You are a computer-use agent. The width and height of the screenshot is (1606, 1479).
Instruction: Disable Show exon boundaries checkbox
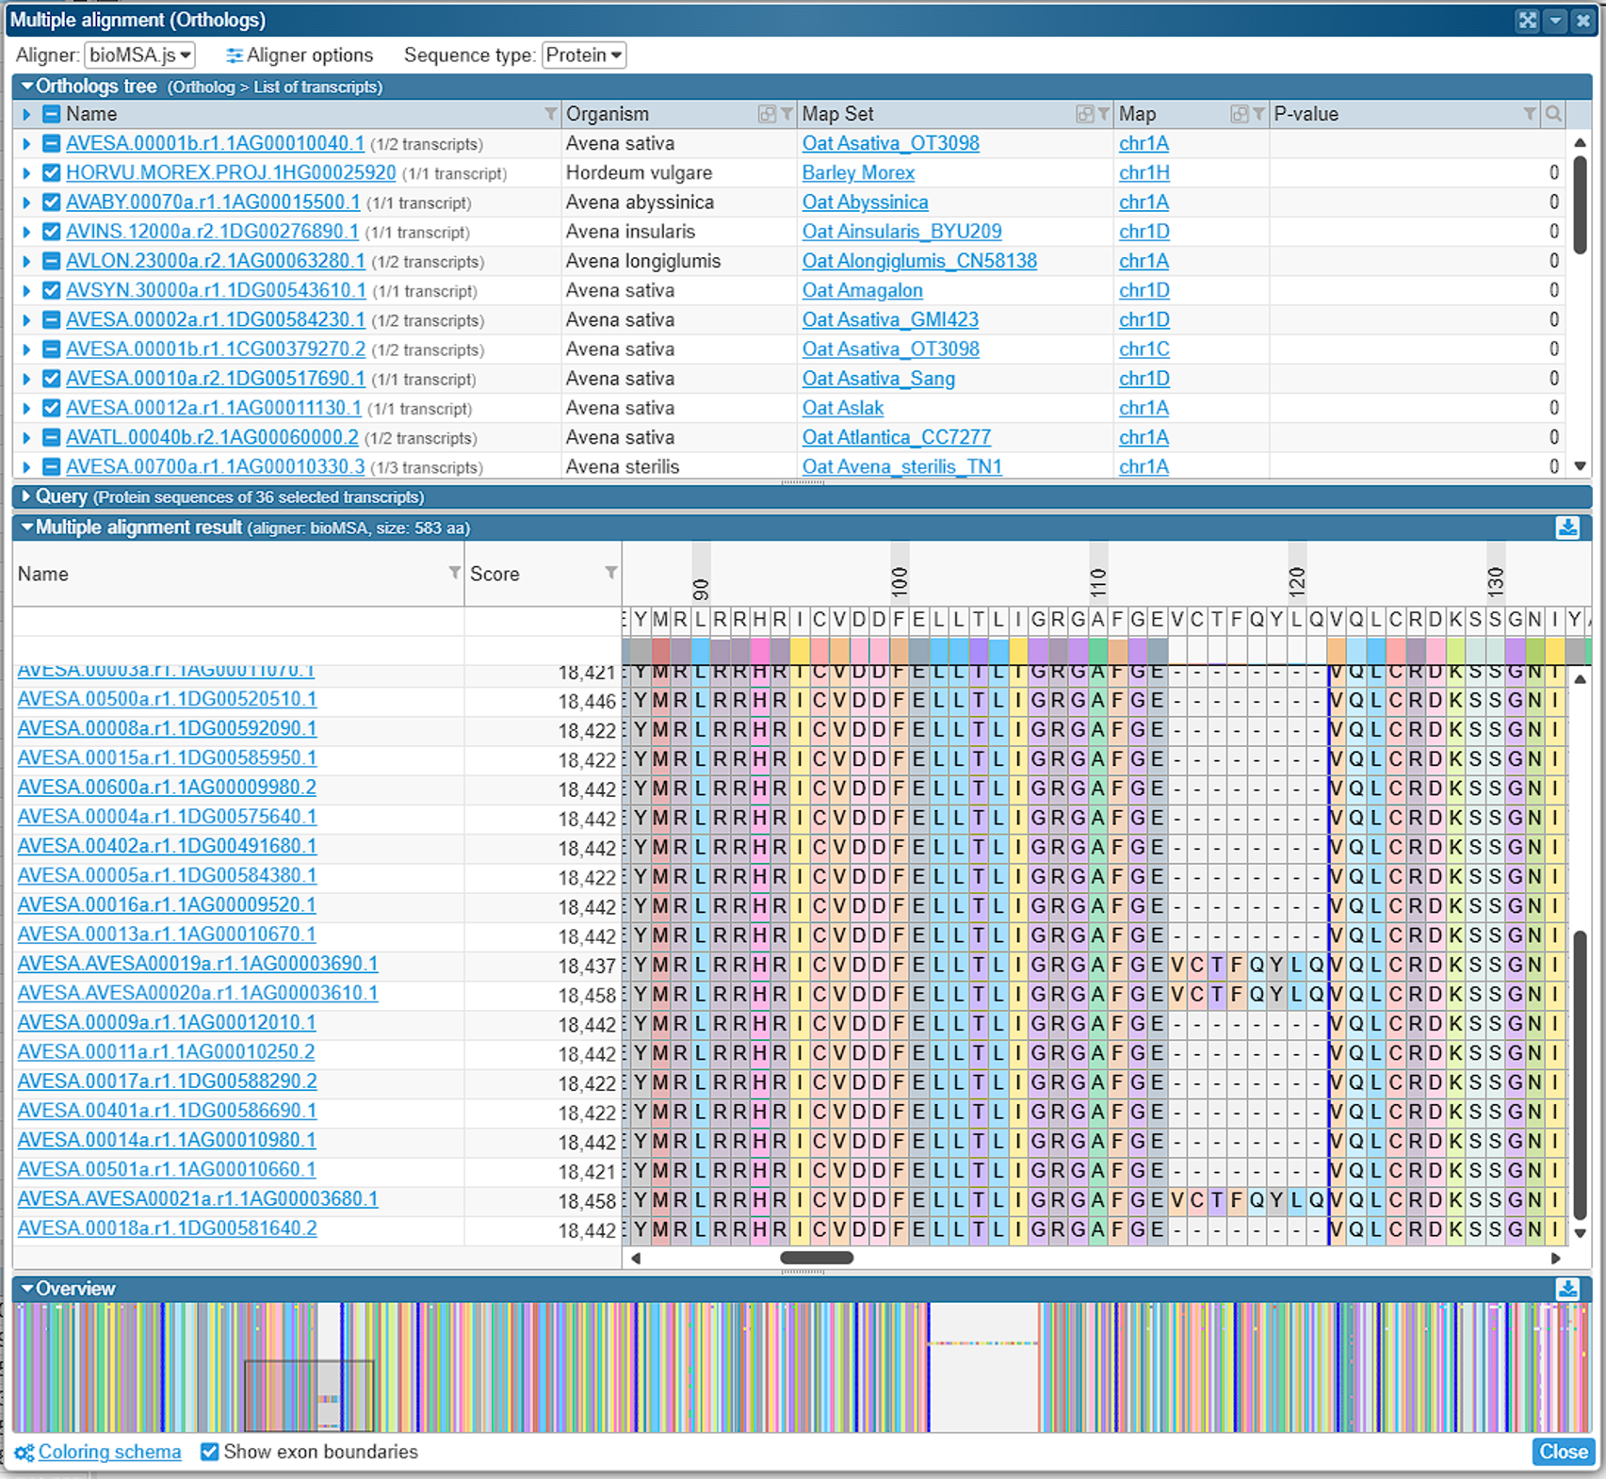210,1452
